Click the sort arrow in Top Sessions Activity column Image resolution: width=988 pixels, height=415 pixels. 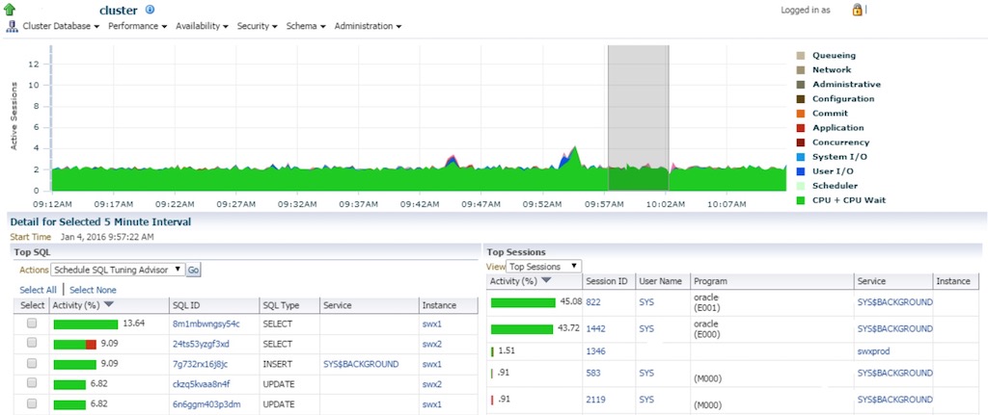[x=547, y=281]
